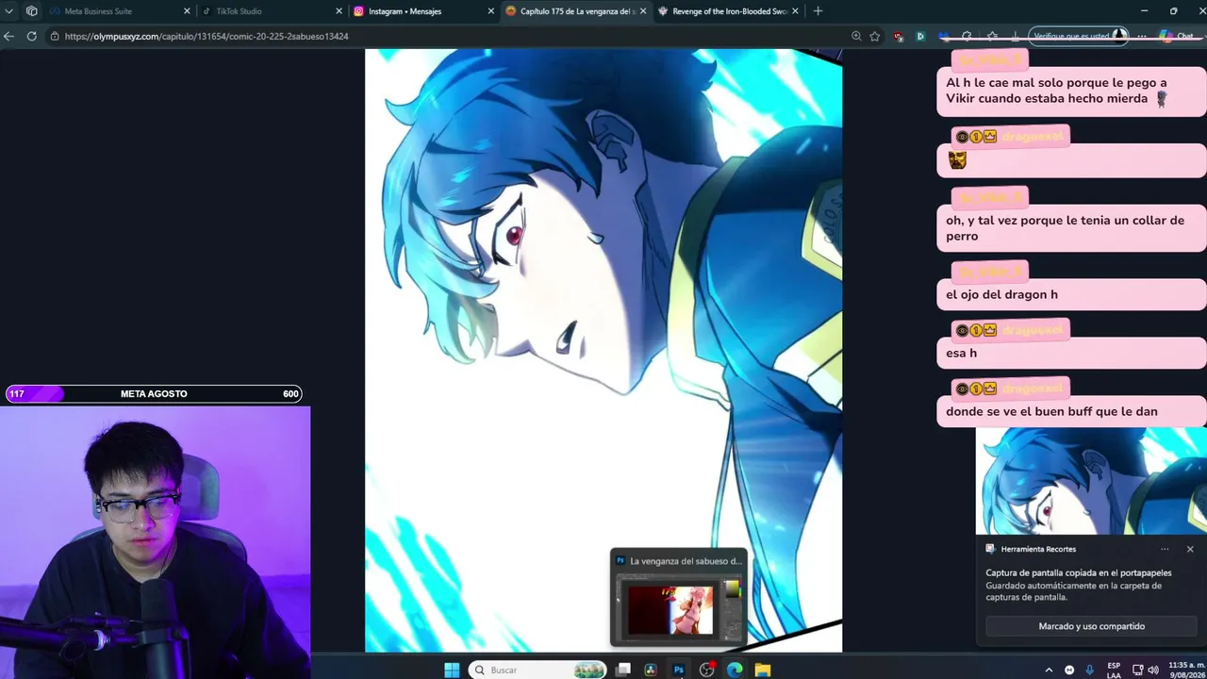This screenshot has width=1207, height=679.
Task: Close the Meta Business Suite tab
Action: 187,11
